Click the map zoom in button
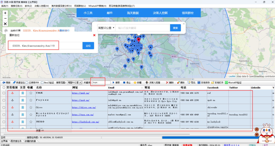This screenshot has height=146, width=275. click(5, 13)
